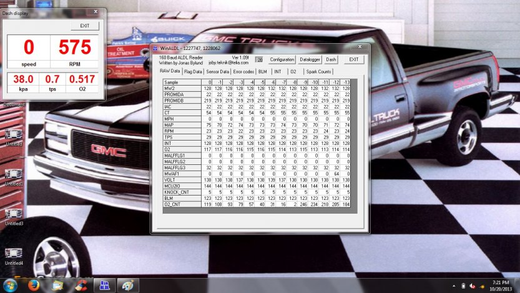This screenshot has width=520, height=293.
Task: Check the battery status tray icon
Action: click(463, 286)
